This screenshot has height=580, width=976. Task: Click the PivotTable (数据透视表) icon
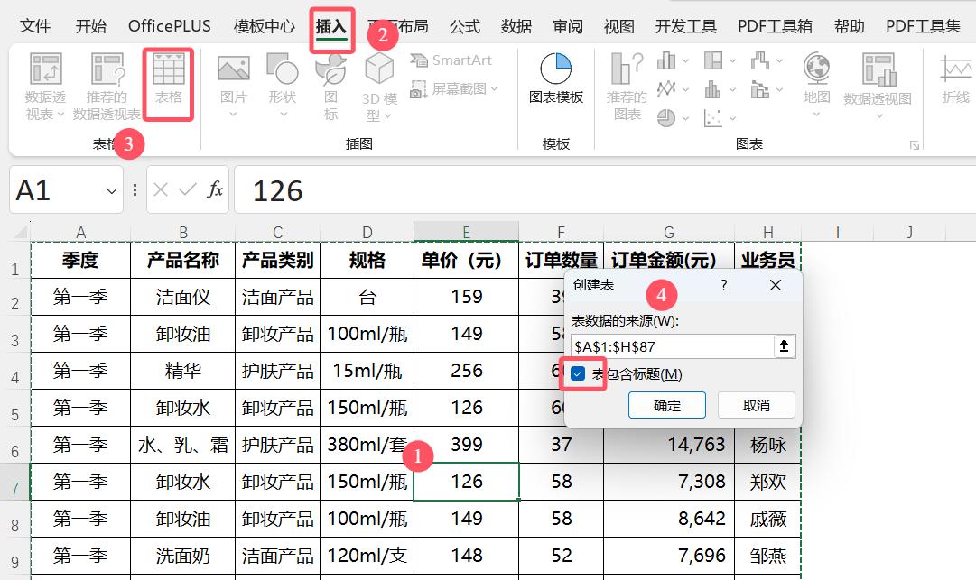46,69
